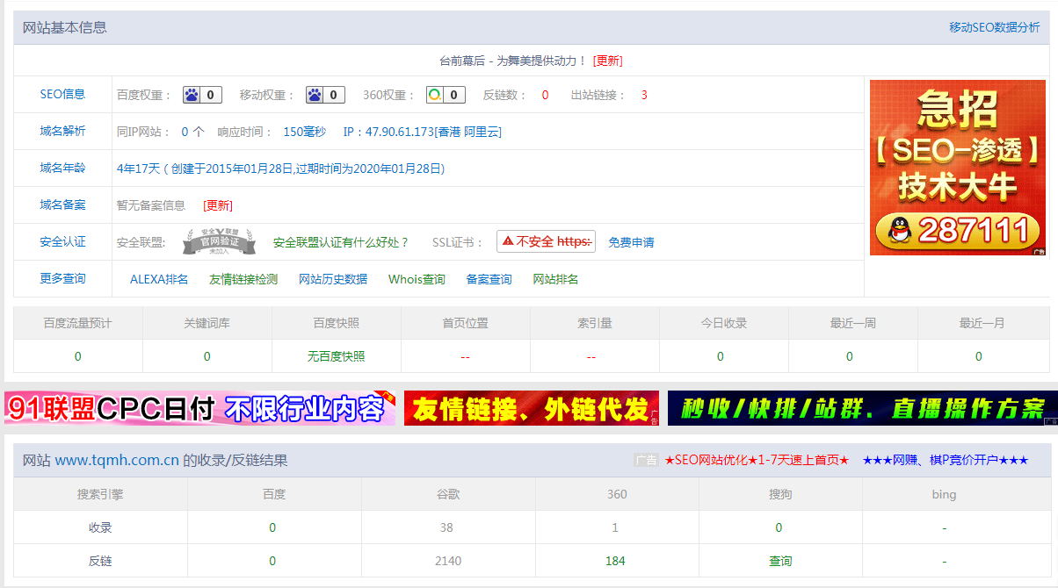Open the 急招 SEO recruitment ad image
1058x588 pixels.
(957, 168)
